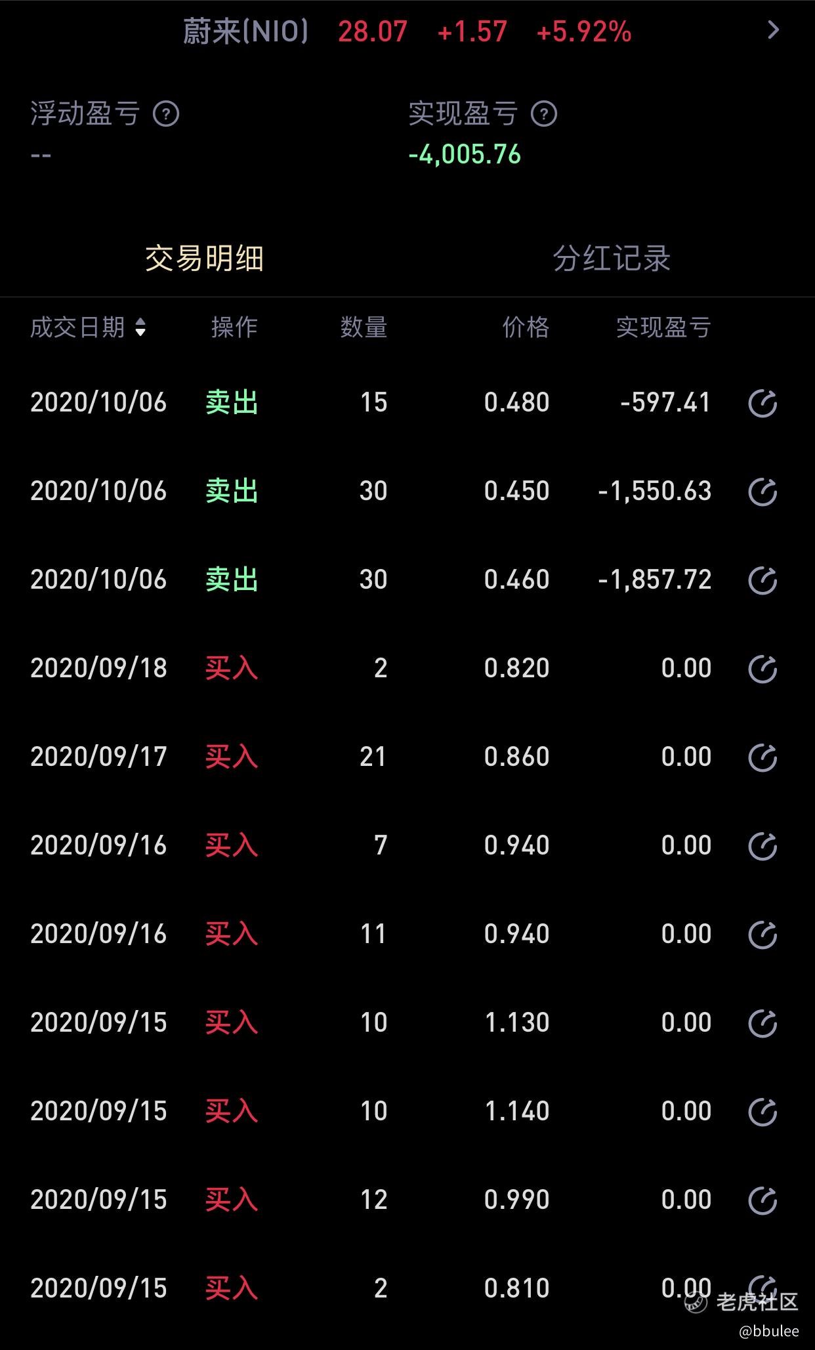Tap the 数量 column header
Image resolution: width=815 pixels, height=1350 pixels.
click(x=364, y=327)
